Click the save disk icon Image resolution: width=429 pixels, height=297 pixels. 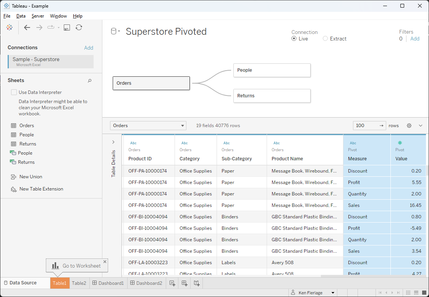coord(67,27)
